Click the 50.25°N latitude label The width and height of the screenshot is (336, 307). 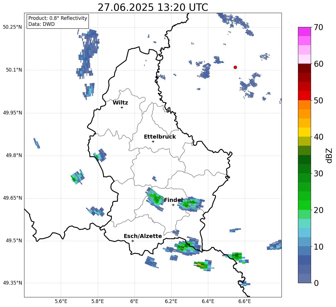(x=12, y=27)
